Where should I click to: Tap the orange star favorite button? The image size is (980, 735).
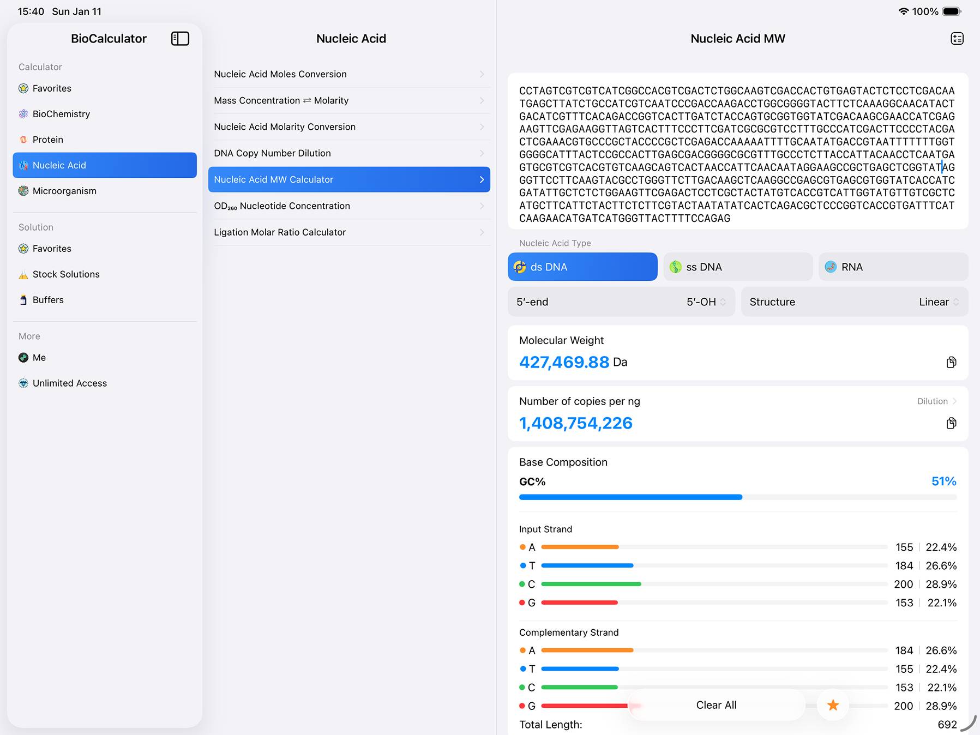(833, 705)
